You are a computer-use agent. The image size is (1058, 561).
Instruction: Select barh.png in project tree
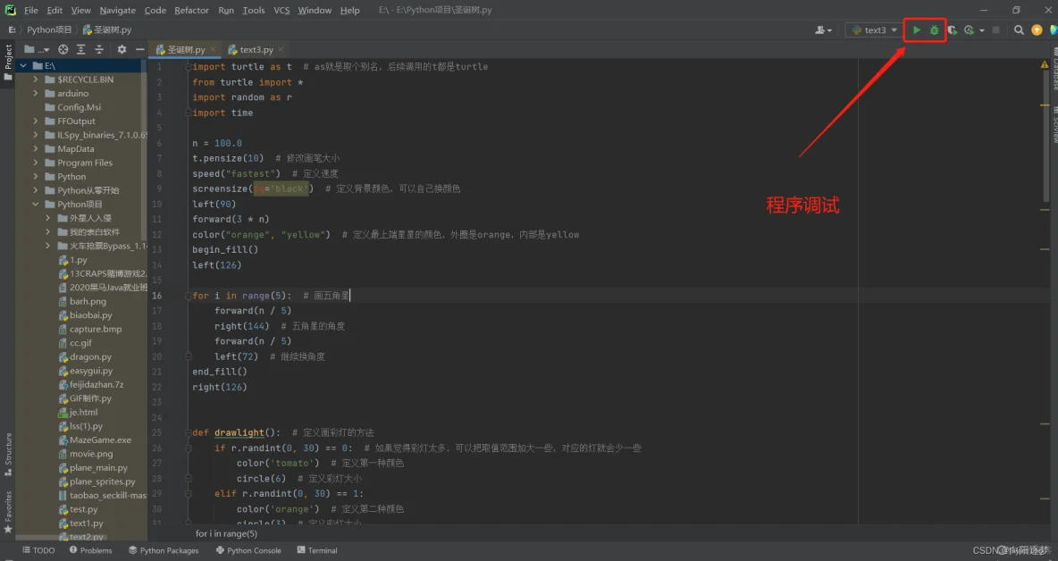88,301
